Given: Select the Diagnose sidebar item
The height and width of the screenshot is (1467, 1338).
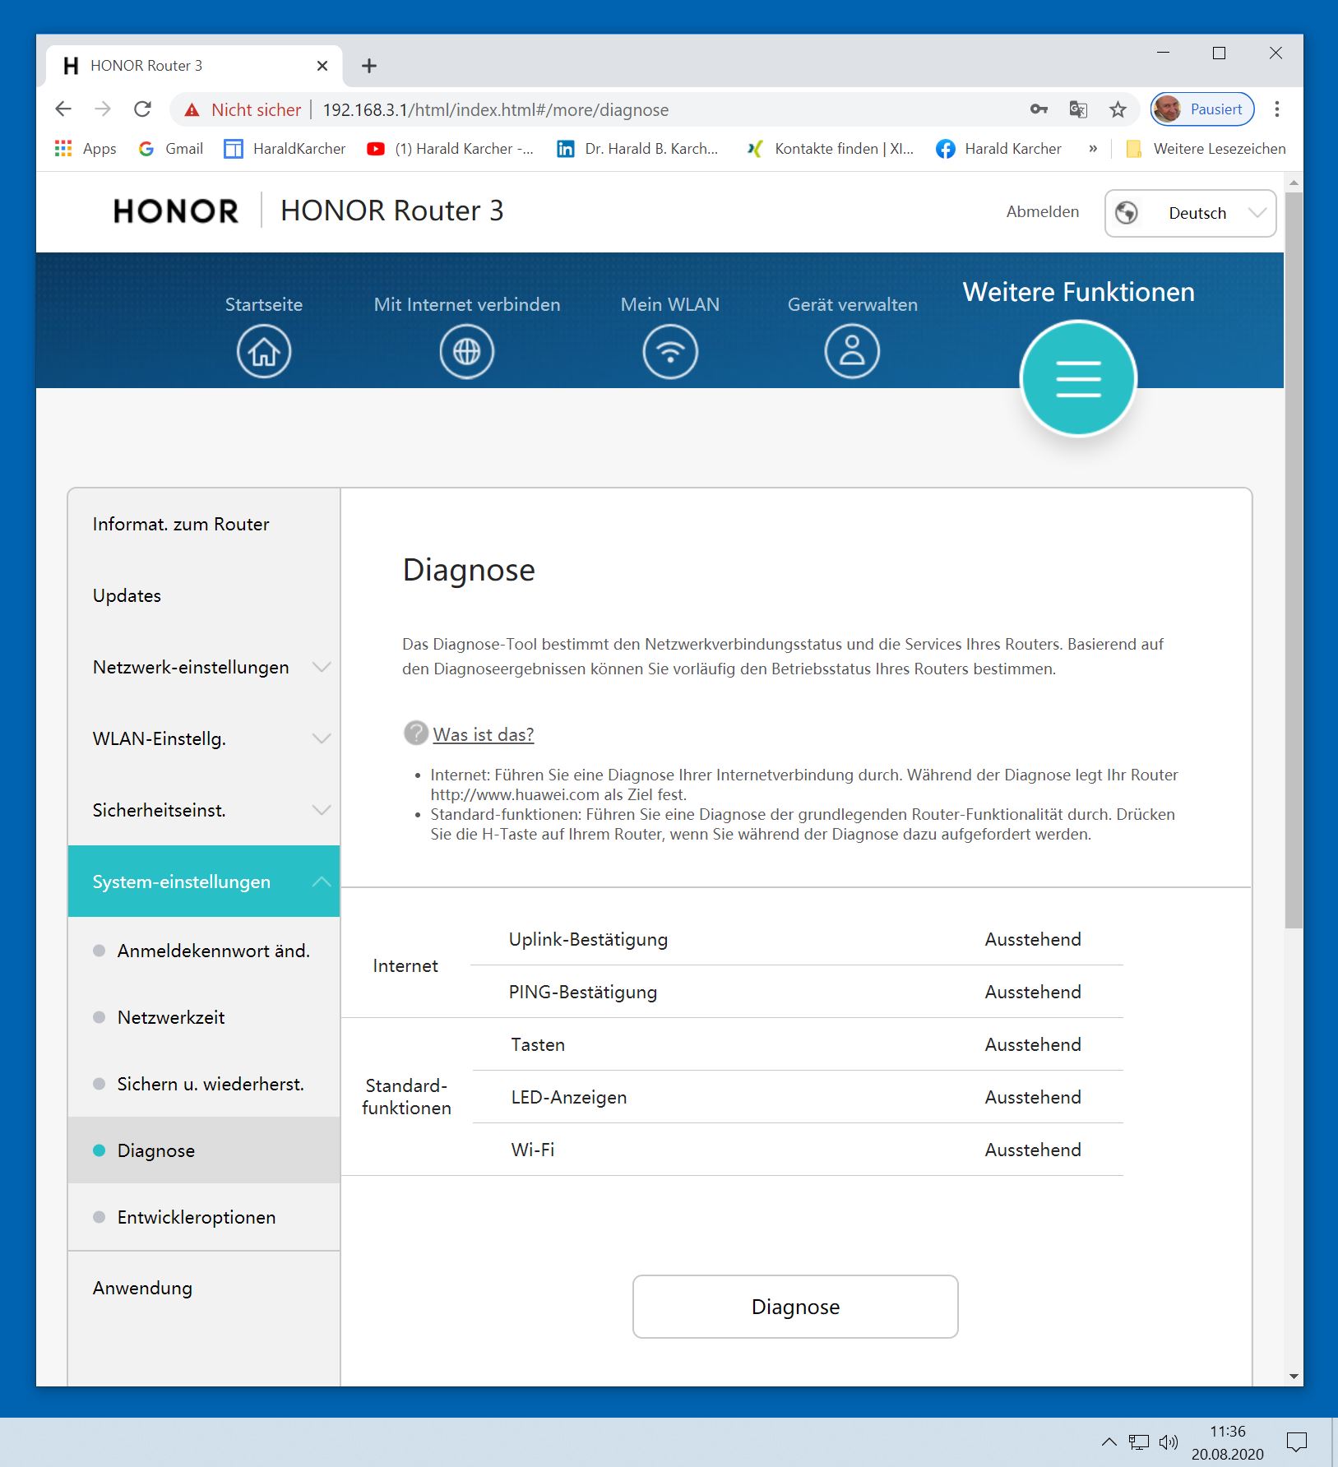Looking at the screenshot, I should [204, 1150].
